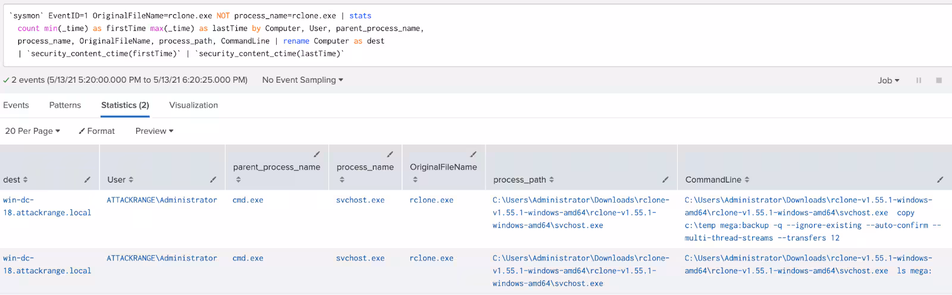Edit the parent_process_name column via pencil icon
Viewport: 952px width, 295px height.
tap(317, 154)
